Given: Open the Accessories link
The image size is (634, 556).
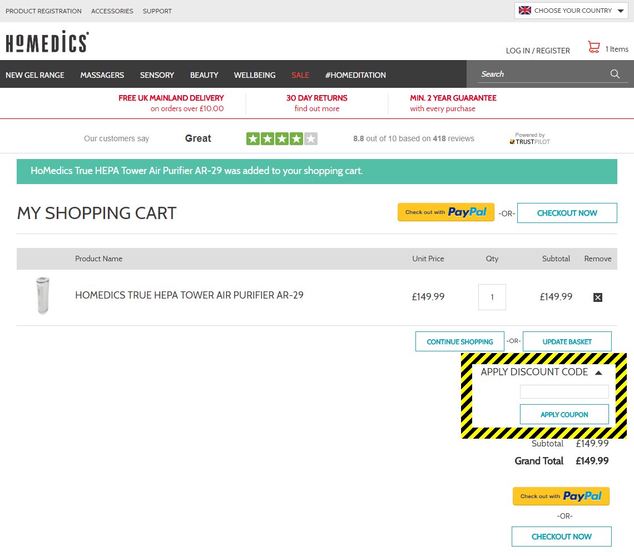Looking at the screenshot, I should coord(112,11).
